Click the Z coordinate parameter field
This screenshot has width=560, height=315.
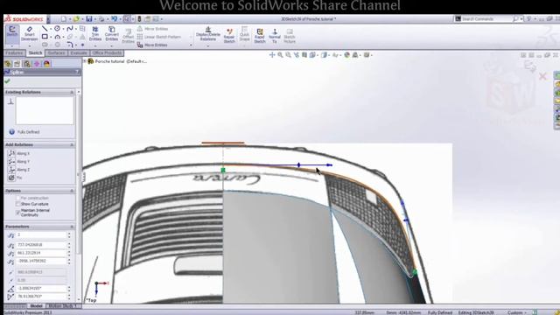tap(41, 261)
